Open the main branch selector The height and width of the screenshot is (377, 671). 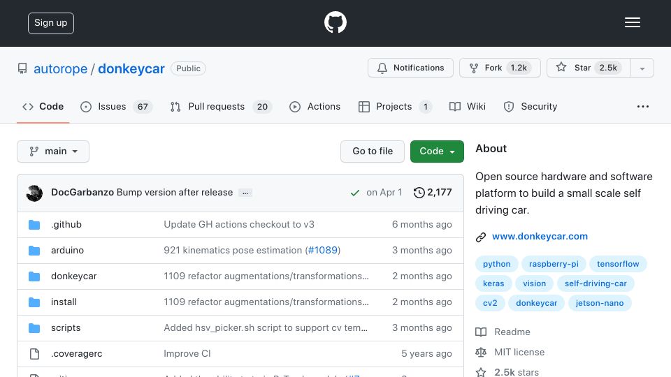(53, 151)
